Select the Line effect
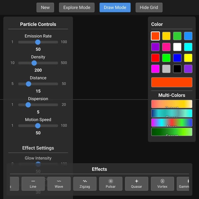Viewport: 199px width, 199px height. (x=33, y=184)
